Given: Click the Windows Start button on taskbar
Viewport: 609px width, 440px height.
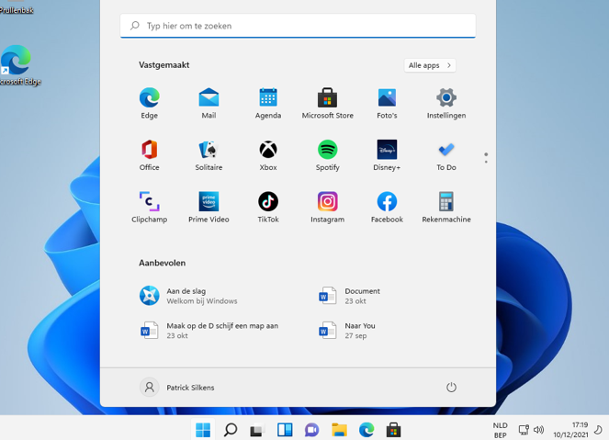Looking at the screenshot, I should pyautogui.click(x=203, y=430).
